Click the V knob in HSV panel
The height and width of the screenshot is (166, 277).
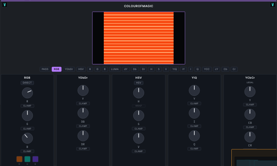[x=138, y=139]
